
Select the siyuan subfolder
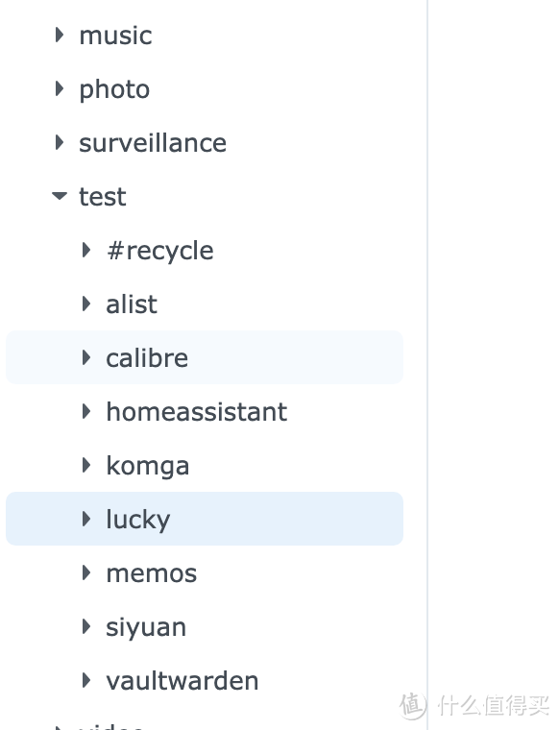(146, 627)
